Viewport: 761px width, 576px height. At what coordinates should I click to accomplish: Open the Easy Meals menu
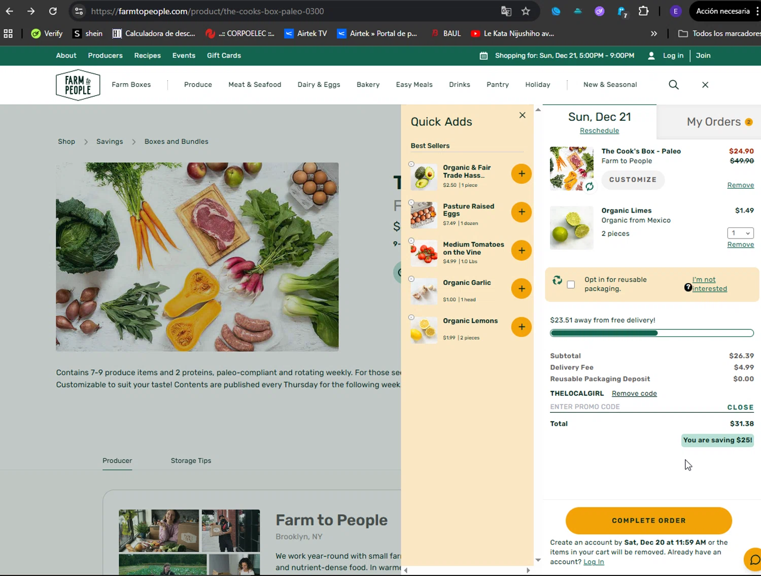[414, 85]
